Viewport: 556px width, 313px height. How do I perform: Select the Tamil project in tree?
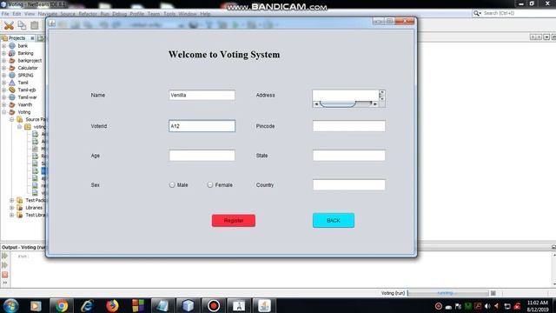pos(23,83)
